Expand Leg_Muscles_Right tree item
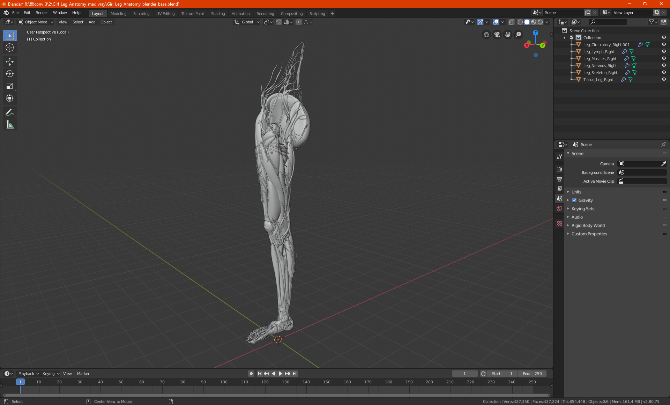 pyautogui.click(x=572, y=59)
